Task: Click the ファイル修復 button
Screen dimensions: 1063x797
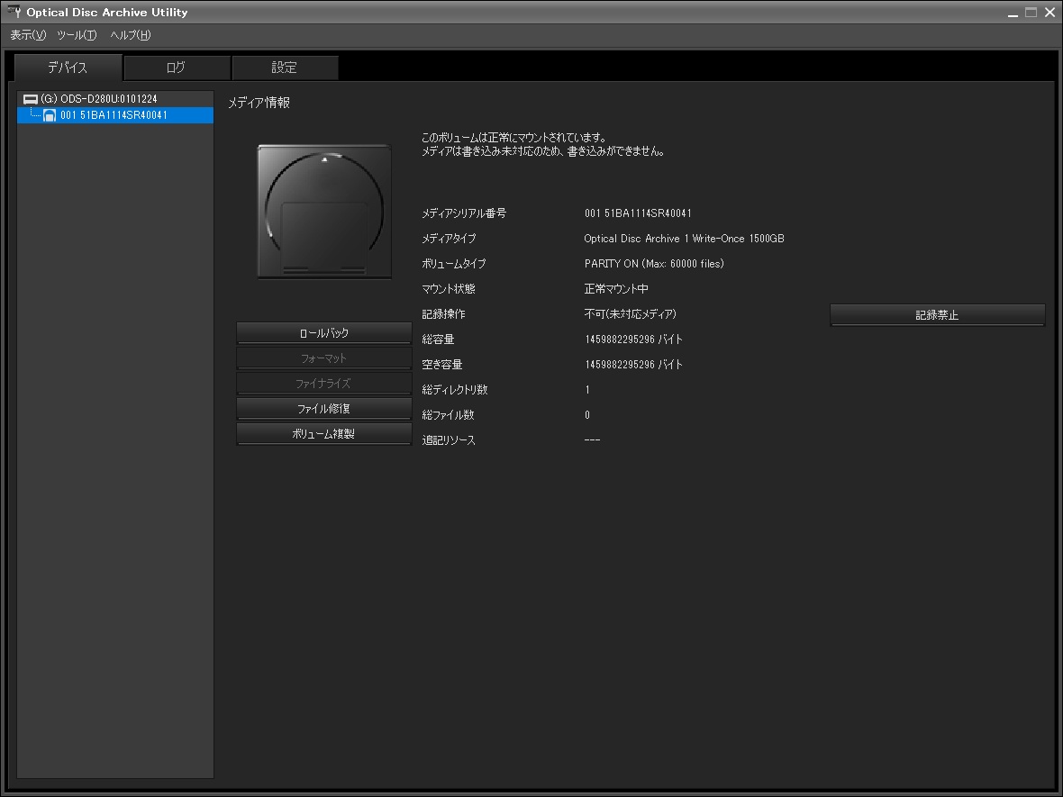Action: click(324, 409)
